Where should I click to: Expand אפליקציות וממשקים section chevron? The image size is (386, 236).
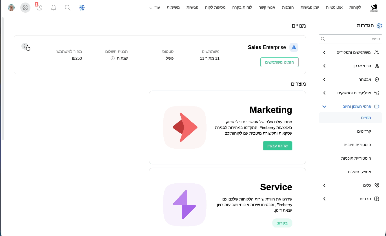[x=324, y=93]
